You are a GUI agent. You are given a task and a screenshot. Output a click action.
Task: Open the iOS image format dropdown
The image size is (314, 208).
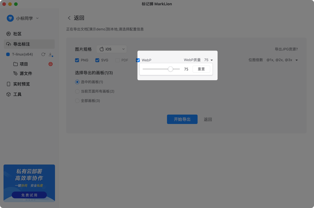pos(112,49)
